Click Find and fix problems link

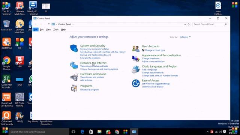(90, 58)
